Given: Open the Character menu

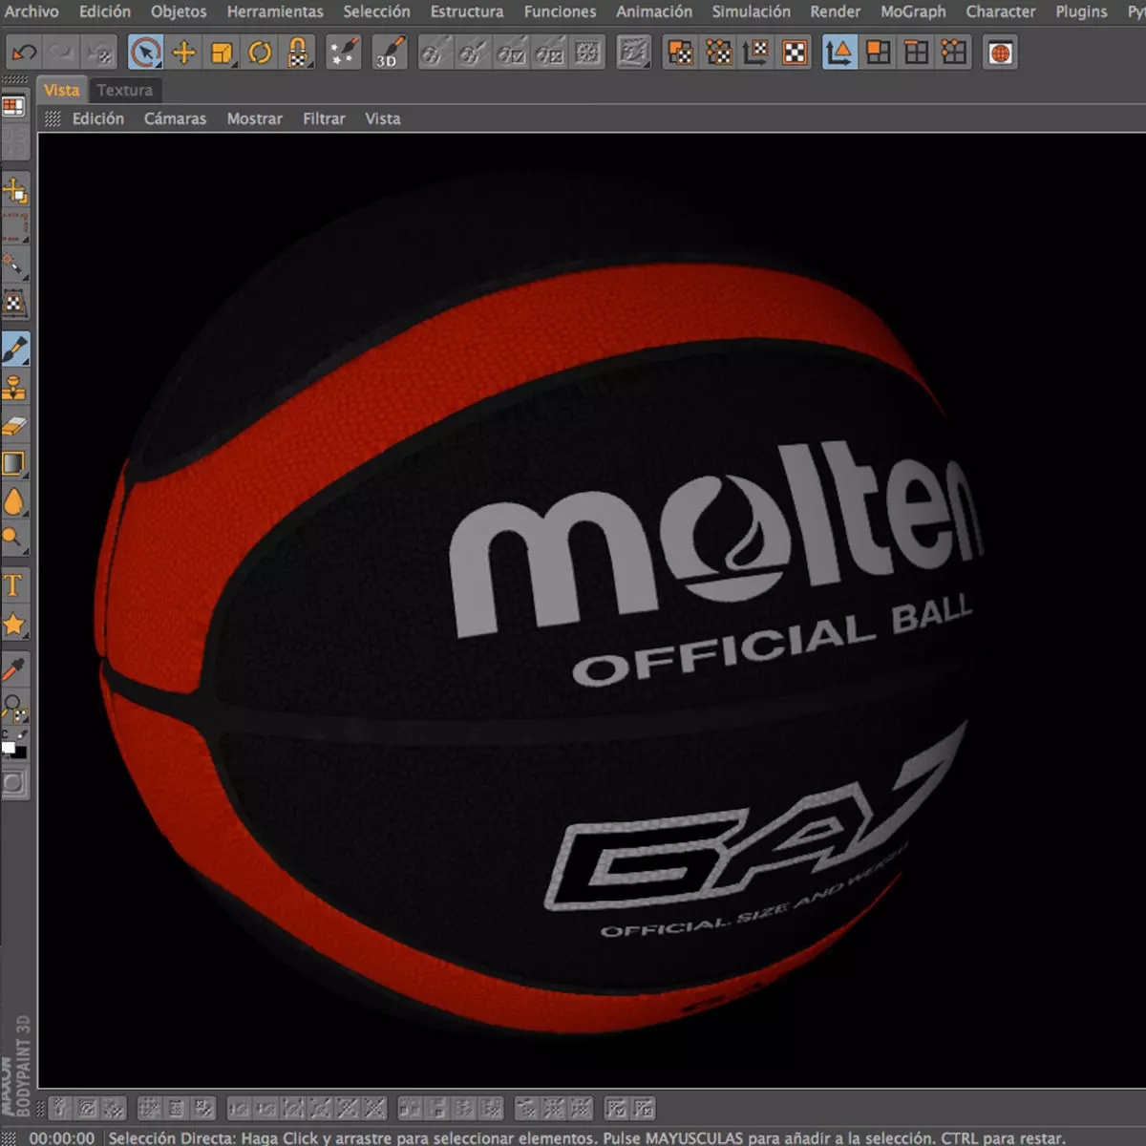Looking at the screenshot, I should 1001,11.
